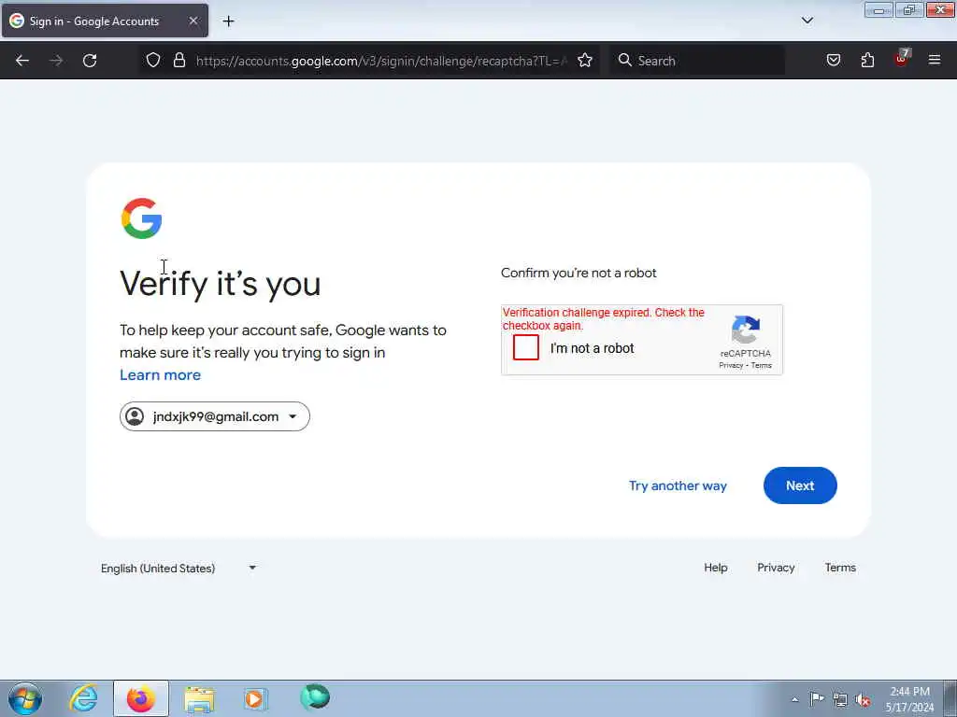This screenshot has width=957, height=717.
Task: Go back to the previous page
Action: (x=22, y=61)
